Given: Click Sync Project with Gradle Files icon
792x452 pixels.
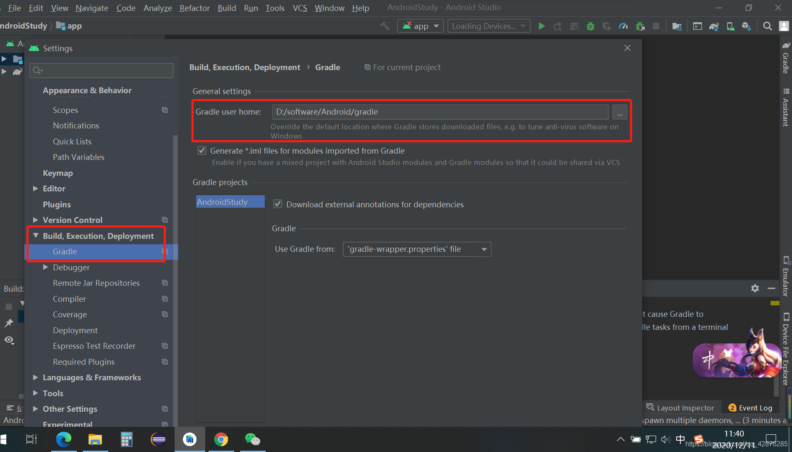Looking at the screenshot, I should (714, 26).
